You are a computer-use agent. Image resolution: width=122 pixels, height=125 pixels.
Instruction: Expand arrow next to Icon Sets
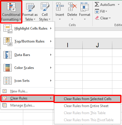pos(51,81)
